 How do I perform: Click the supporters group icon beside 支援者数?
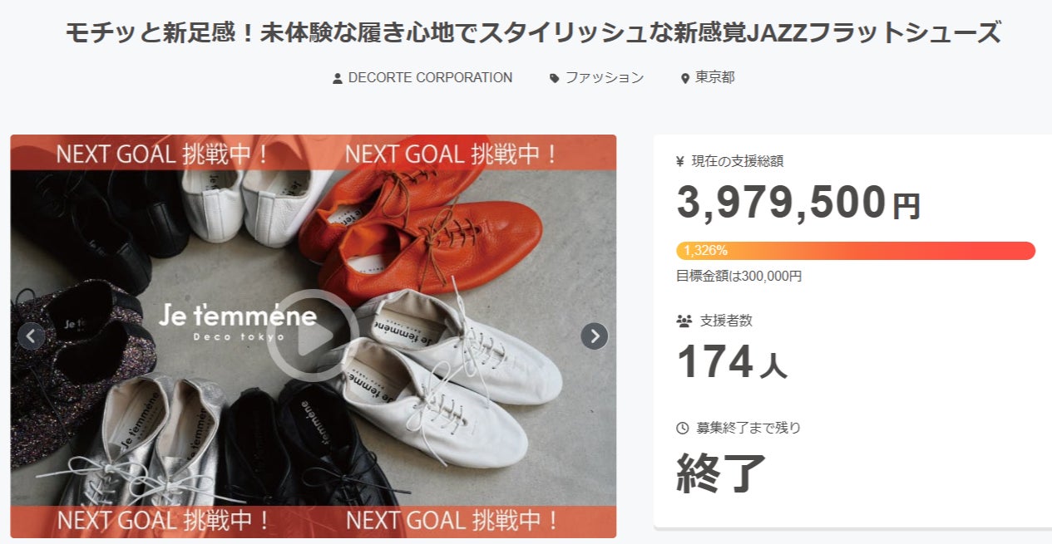684,321
